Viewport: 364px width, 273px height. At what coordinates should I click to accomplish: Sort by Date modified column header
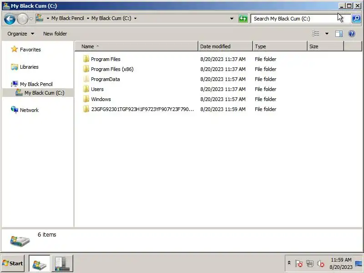pyautogui.click(x=225, y=46)
